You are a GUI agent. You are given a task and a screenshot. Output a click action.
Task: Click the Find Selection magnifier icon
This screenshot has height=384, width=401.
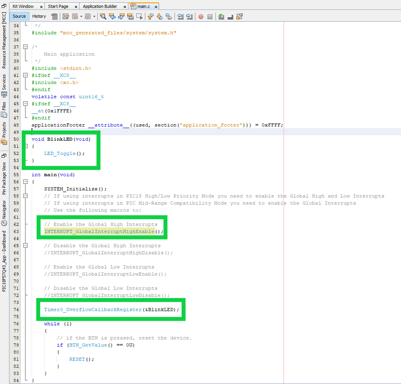coord(103,17)
